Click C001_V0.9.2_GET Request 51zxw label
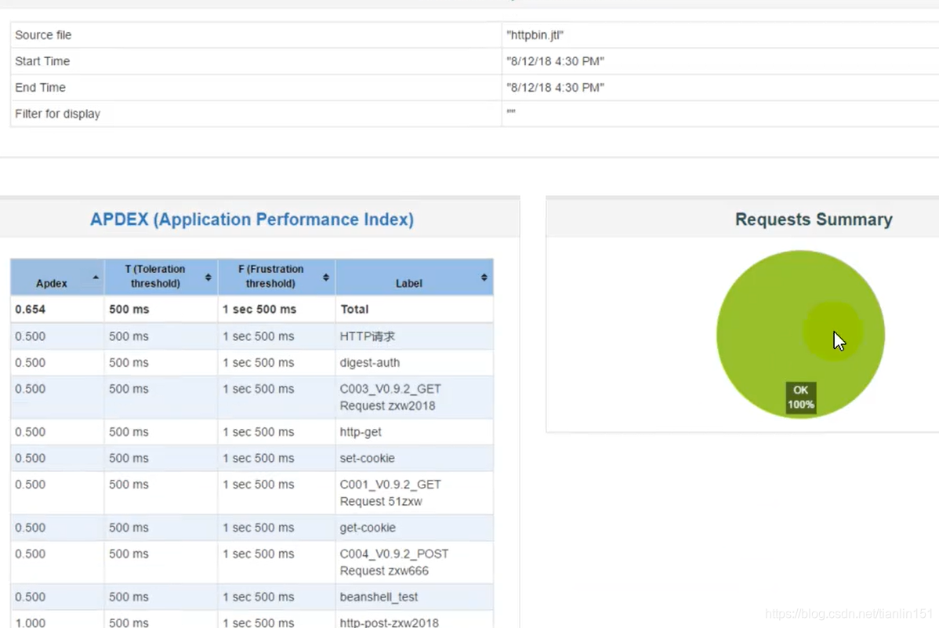 click(390, 492)
